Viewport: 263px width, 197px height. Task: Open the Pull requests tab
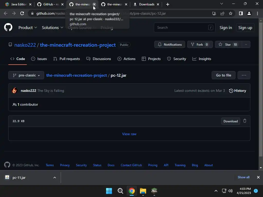click(x=67, y=59)
